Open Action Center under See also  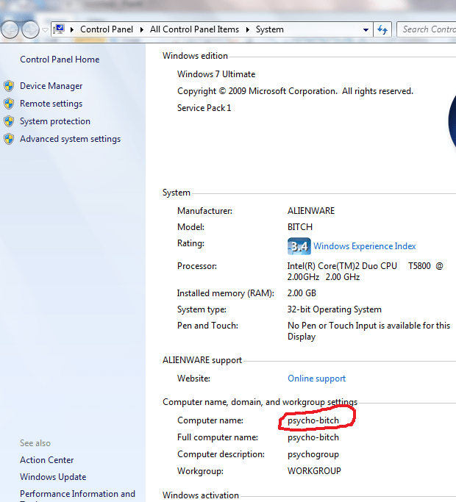coord(47,460)
